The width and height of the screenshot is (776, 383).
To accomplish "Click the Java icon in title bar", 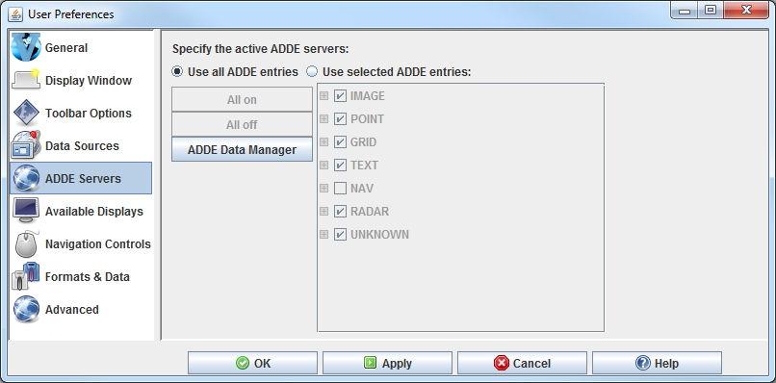I will pyautogui.click(x=15, y=14).
